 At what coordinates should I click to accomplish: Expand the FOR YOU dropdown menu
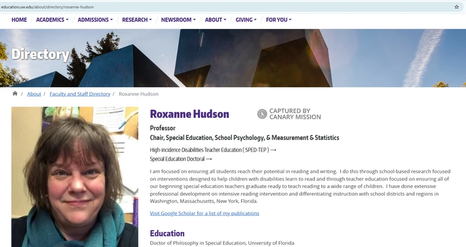278,20
